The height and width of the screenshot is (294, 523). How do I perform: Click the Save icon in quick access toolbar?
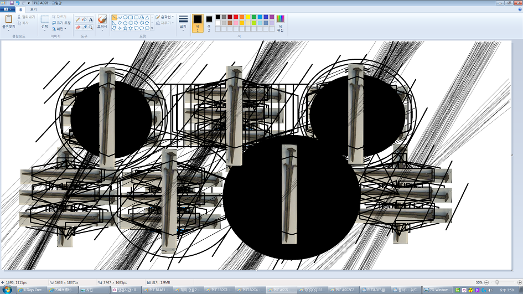click(x=11, y=3)
